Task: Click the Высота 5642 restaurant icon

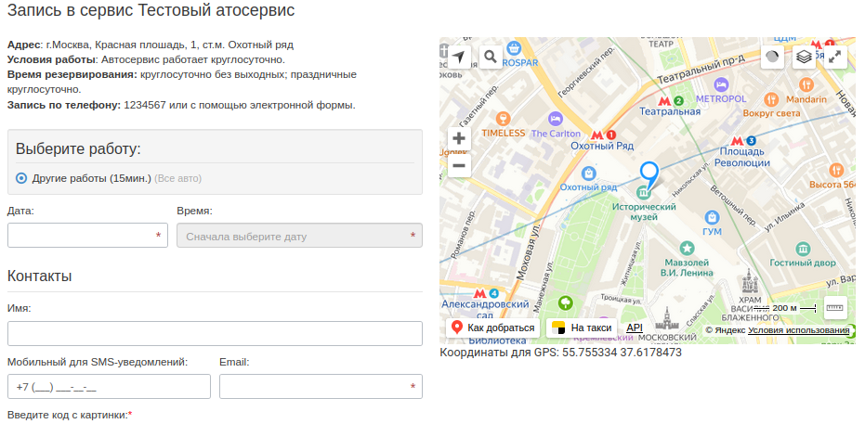Action: click(x=836, y=170)
